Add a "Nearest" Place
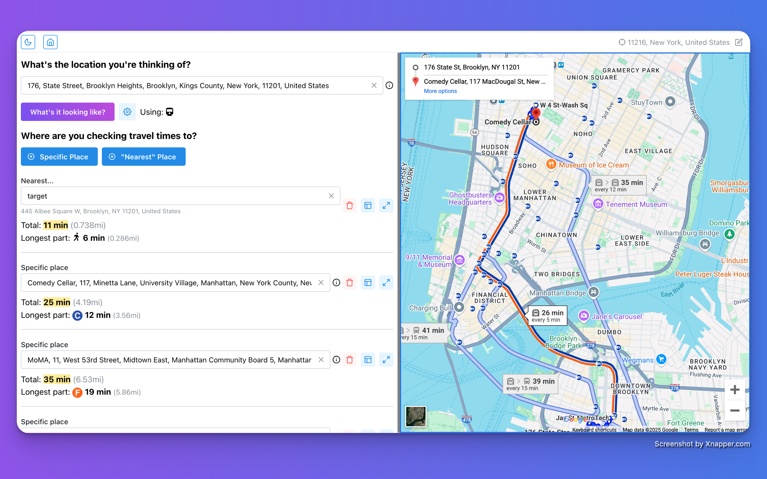Viewport: 767px width, 479px height. click(x=144, y=157)
